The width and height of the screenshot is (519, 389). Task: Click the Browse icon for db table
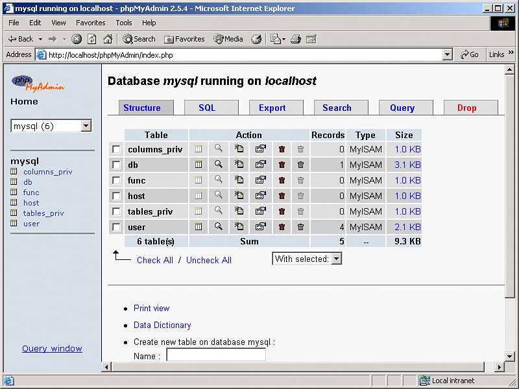coord(199,165)
